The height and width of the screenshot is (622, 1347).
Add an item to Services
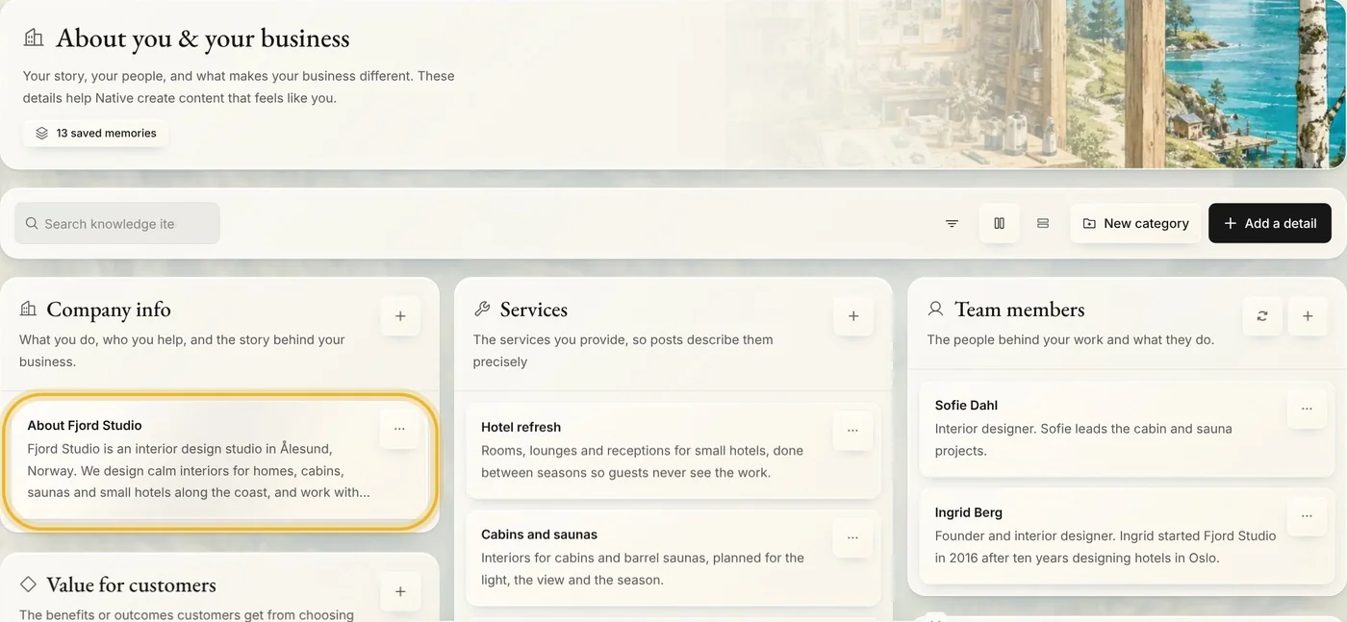853,316
